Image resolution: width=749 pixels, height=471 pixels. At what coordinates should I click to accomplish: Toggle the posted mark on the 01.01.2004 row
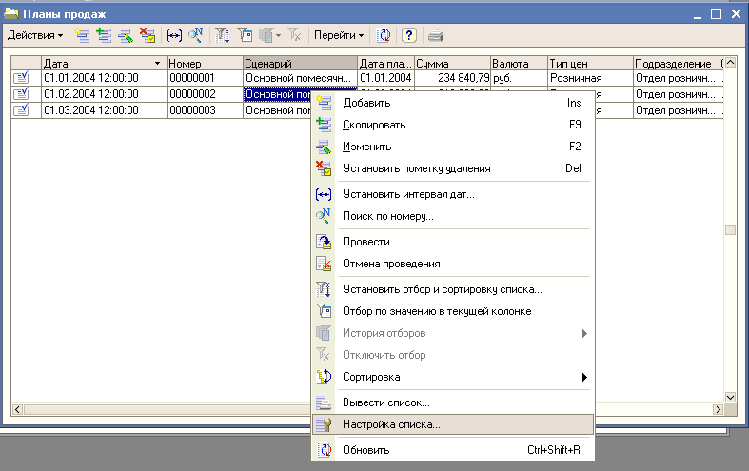pos(21,78)
